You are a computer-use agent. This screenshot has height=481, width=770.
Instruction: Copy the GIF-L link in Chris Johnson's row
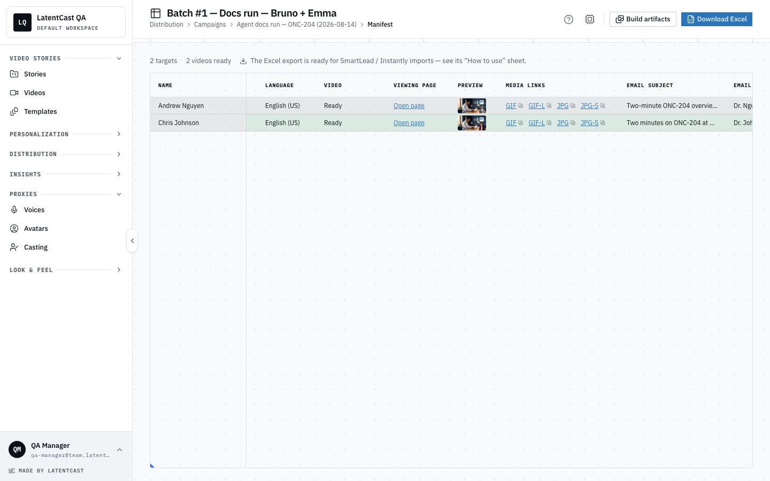click(x=549, y=123)
